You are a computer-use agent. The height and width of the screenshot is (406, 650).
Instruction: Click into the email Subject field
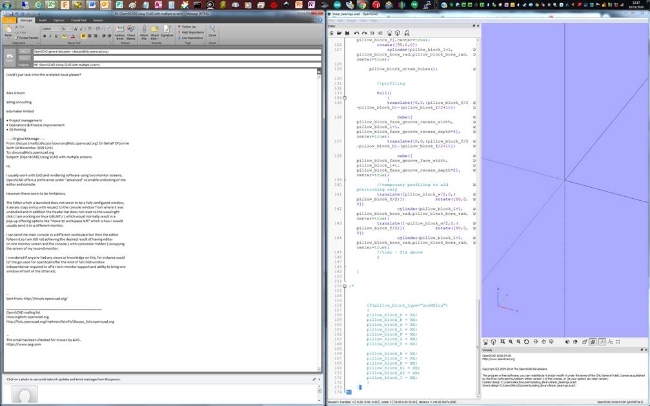[x=174, y=65]
